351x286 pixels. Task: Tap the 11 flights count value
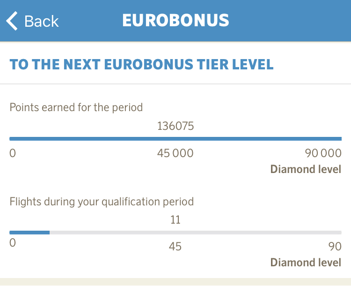pyautogui.click(x=175, y=220)
